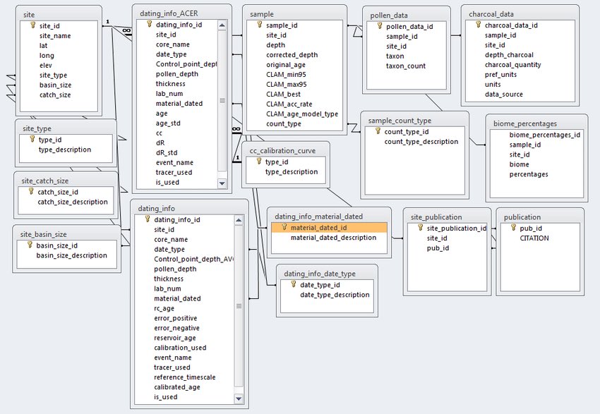Viewport: 600px width, 414px height.
Task: Click the biome_percentages table title bar
Action: tap(536, 123)
